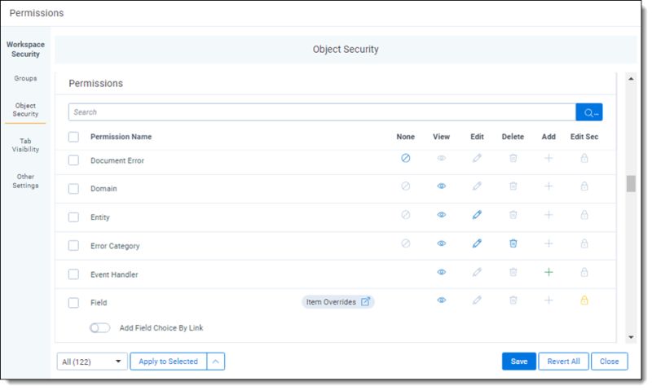
Task: Toggle the View eye icon for Entity
Action: 441,215
